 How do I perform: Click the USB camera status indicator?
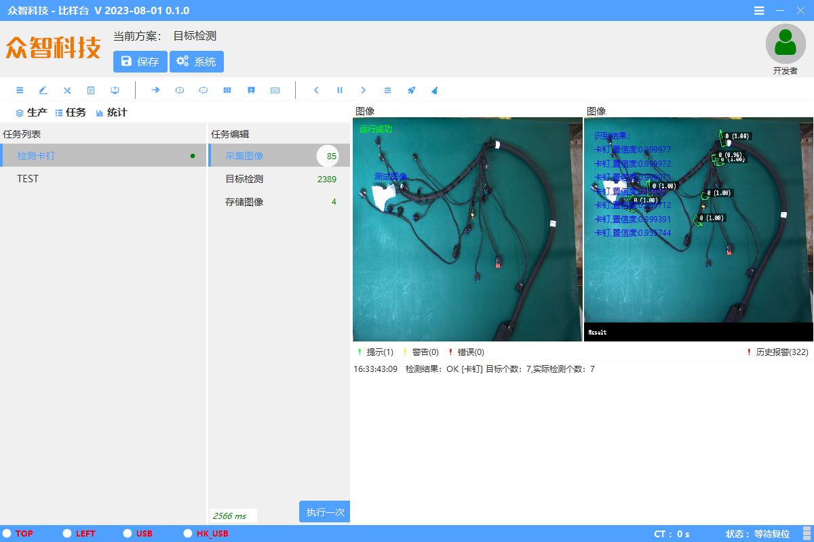[x=138, y=533]
